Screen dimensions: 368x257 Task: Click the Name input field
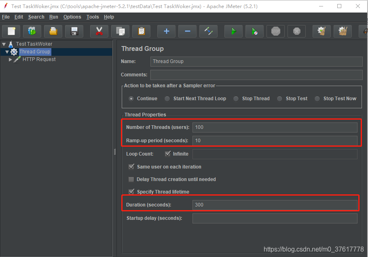click(x=256, y=61)
